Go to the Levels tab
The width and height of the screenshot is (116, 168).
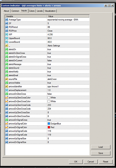click(x=40, y=11)
